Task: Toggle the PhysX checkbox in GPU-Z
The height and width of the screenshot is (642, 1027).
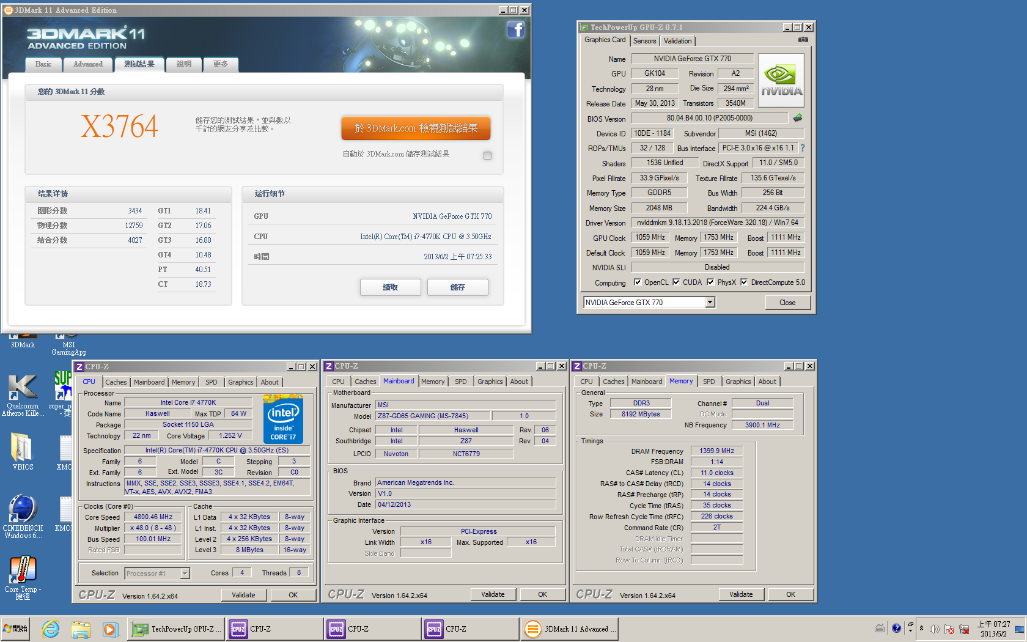Action: click(710, 282)
